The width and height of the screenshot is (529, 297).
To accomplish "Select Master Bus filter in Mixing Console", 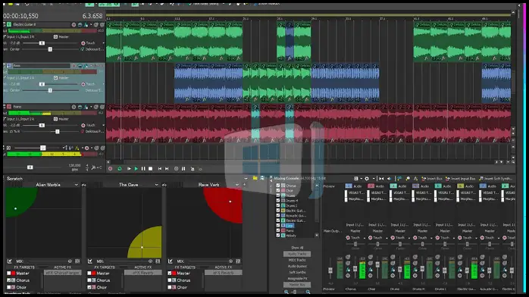I will 297,285.
